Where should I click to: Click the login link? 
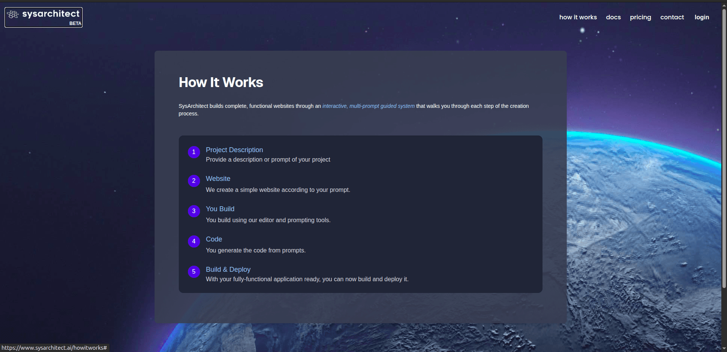[x=702, y=17]
